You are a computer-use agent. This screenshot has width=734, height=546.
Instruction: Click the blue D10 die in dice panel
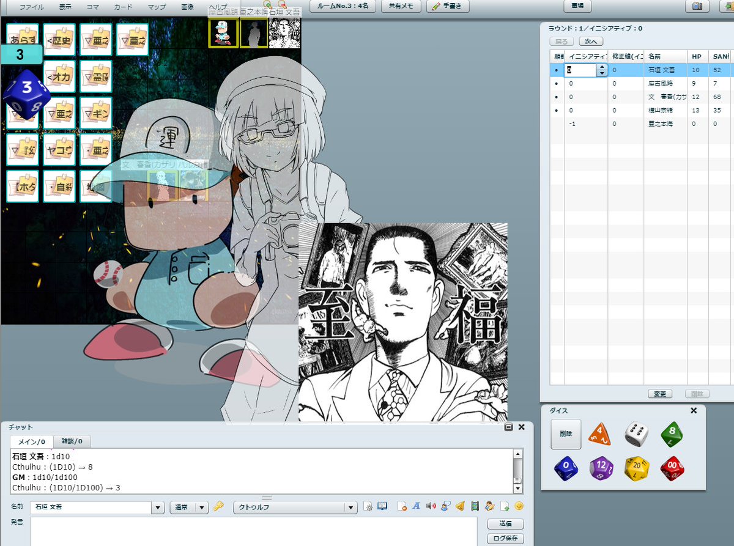(566, 469)
